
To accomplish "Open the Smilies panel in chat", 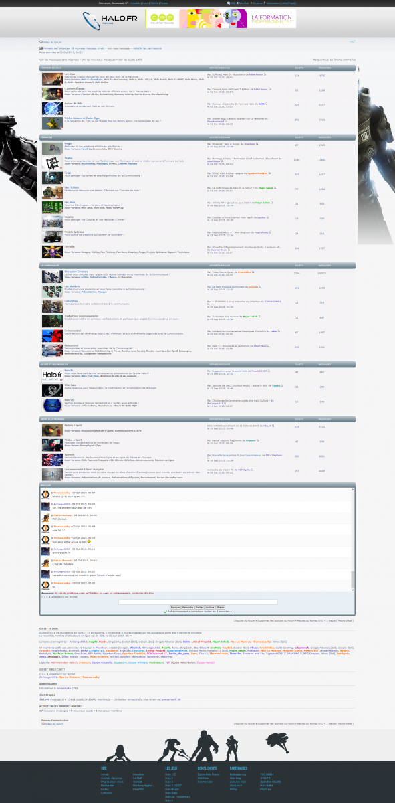I will (x=199, y=607).
